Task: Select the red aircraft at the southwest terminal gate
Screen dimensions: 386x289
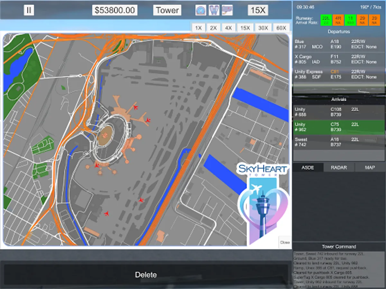Action: 96,165
